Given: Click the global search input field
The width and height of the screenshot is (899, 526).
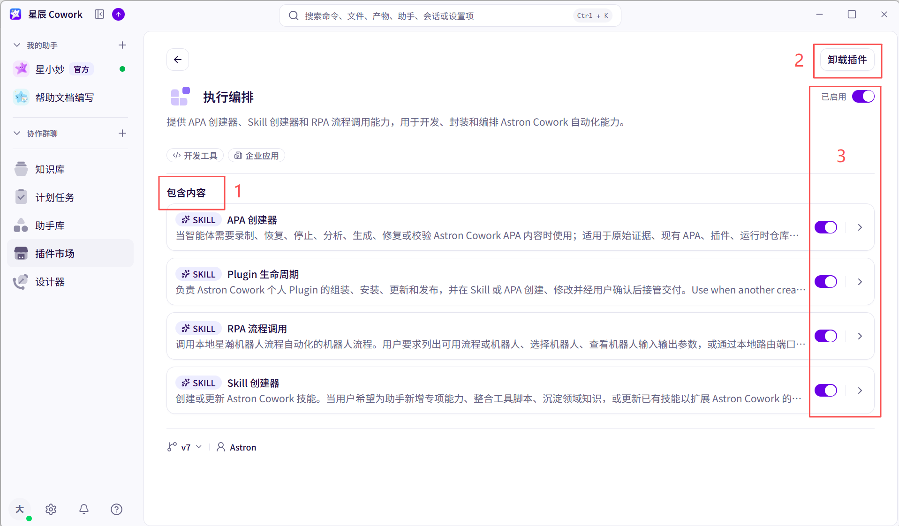Looking at the screenshot, I should coord(450,16).
